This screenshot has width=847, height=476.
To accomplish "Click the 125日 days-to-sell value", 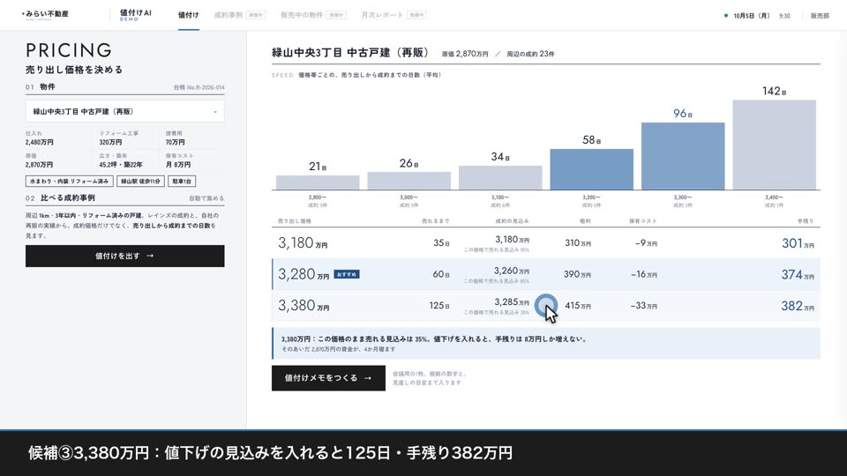I will (x=439, y=306).
